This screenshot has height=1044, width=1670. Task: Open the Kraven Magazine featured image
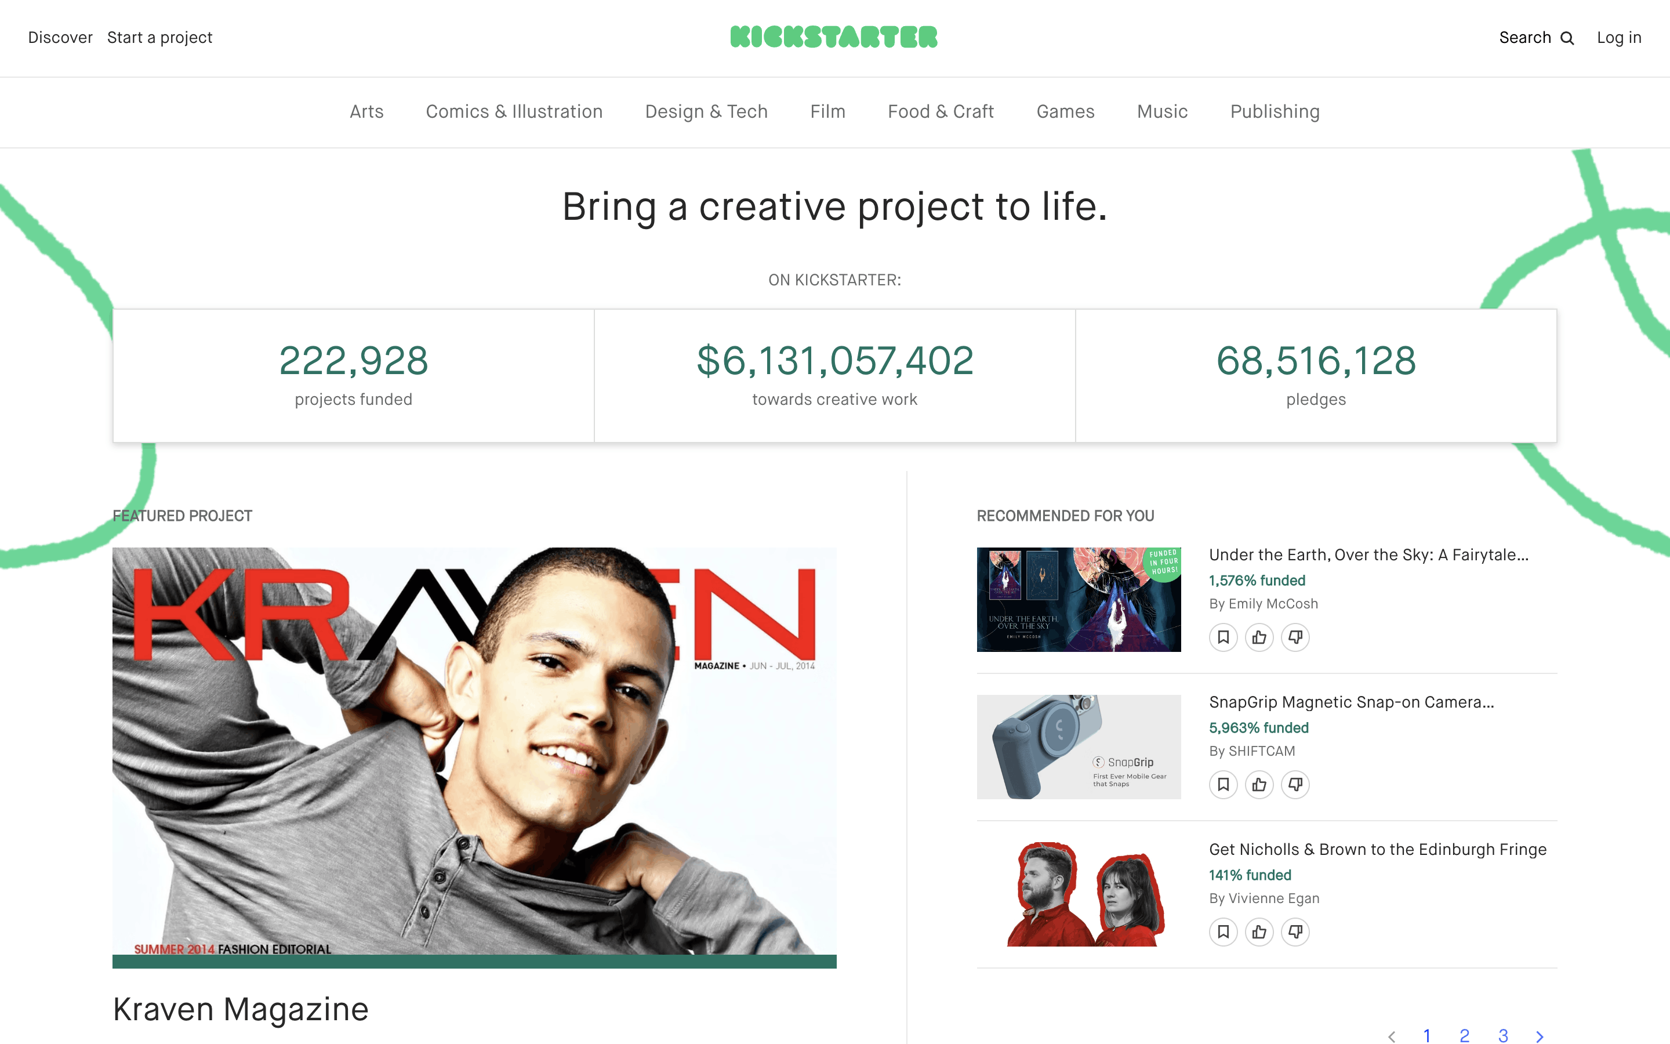(474, 757)
